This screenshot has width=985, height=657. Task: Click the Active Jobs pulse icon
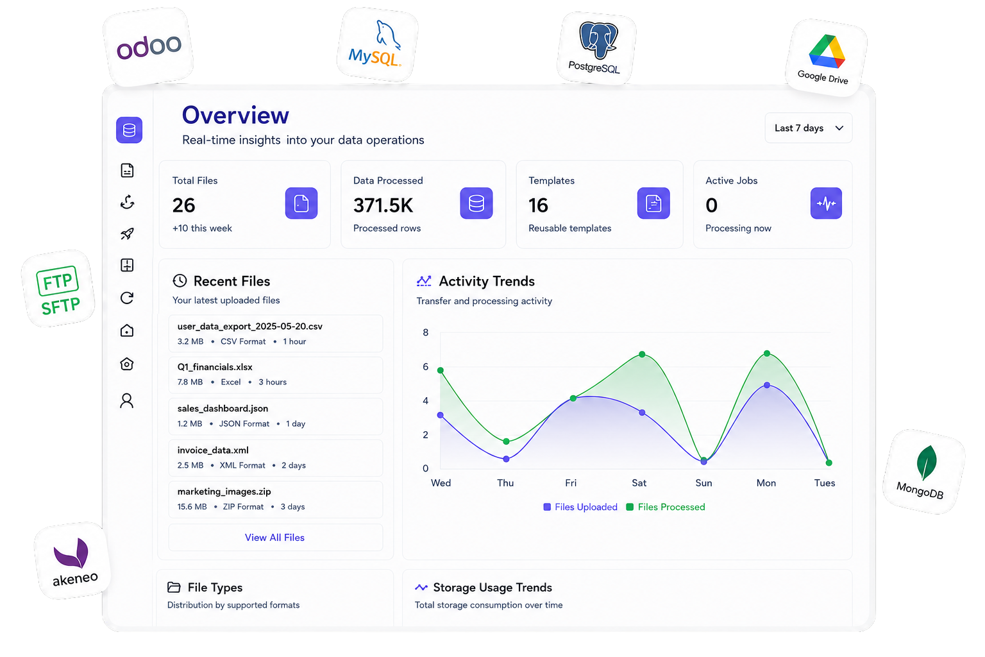[x=826, y=203]
